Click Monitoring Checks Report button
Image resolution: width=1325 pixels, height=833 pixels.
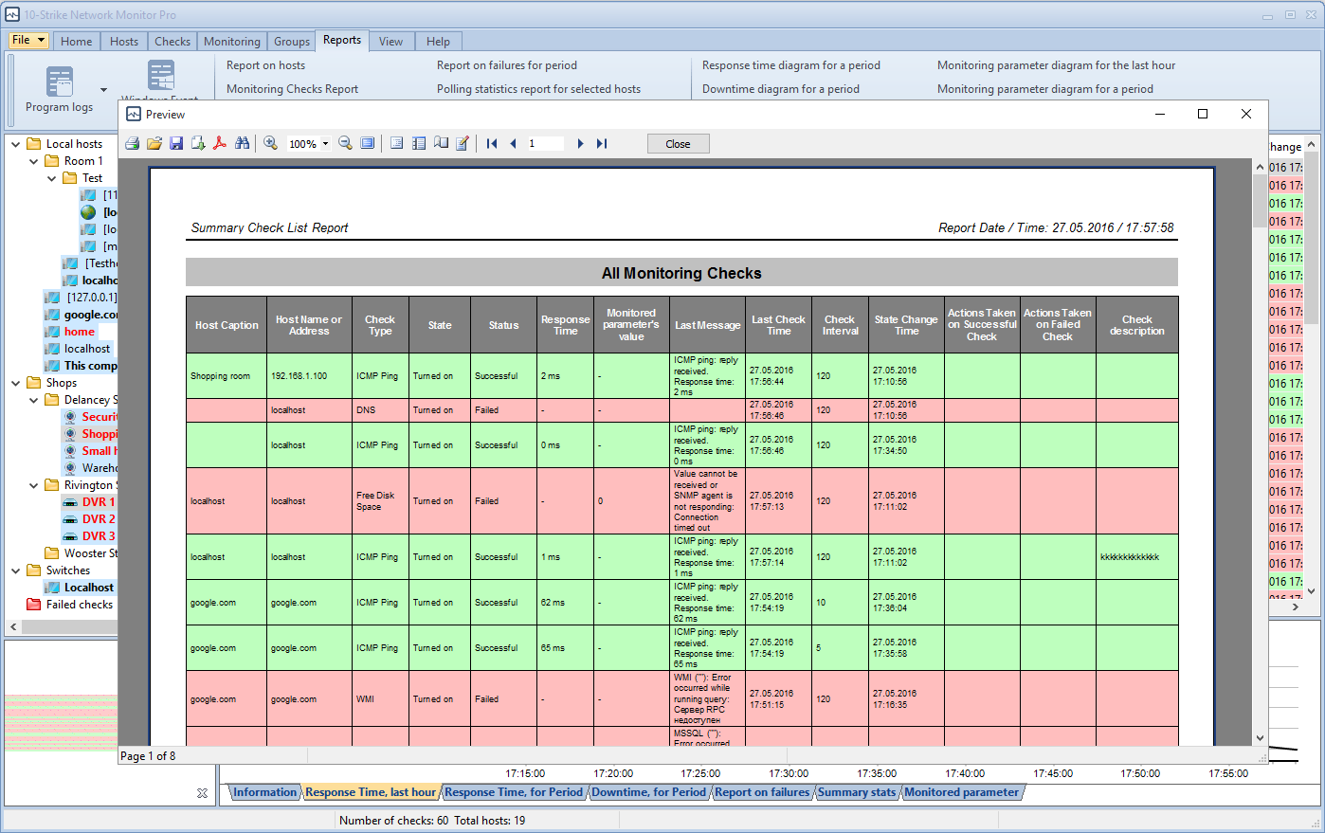(292, 89)
